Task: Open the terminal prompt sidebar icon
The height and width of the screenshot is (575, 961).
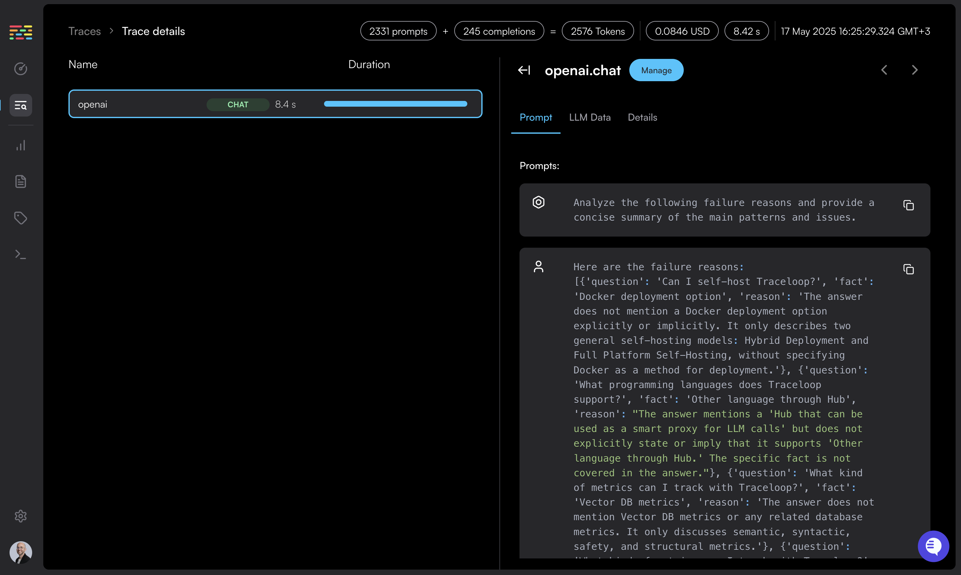Action: (20, 254)
